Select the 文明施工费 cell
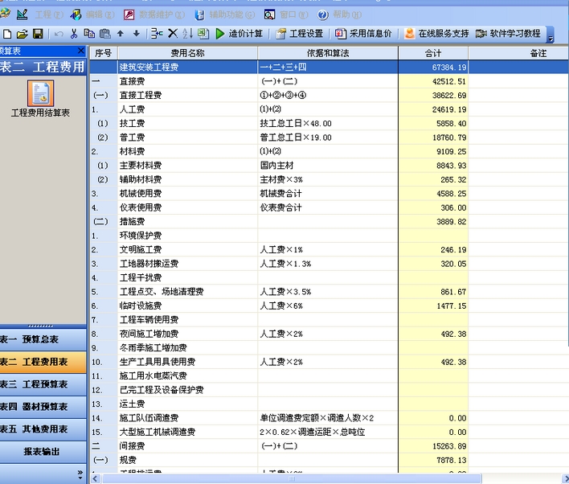 [x=187, y=250]
